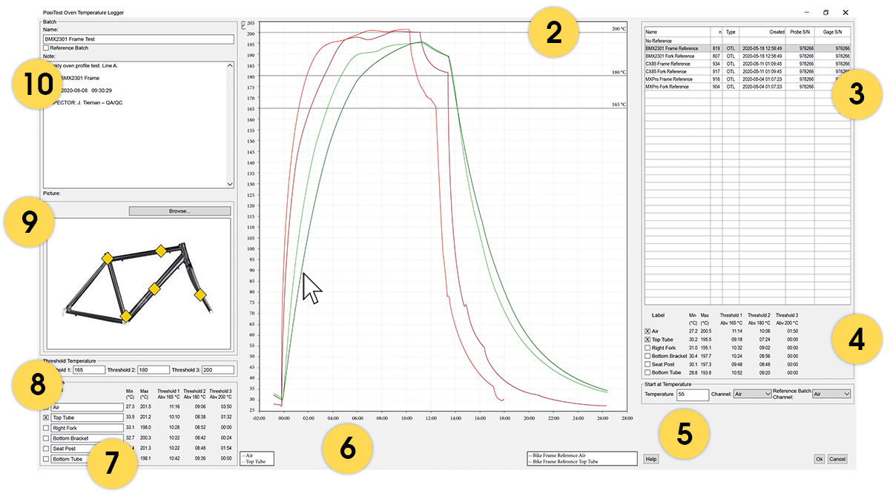
Task: Check Bottom Tube in the reference batch channel list
Action: pyautogui.click(x=647, y=372)
